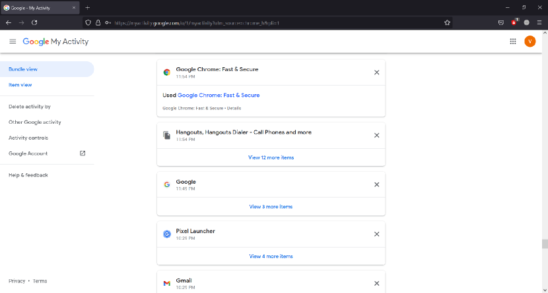Image resolution: width=548 pixels, height=293 pixels.
Task: Open the Pocket save icon
Action: [501, 22]
